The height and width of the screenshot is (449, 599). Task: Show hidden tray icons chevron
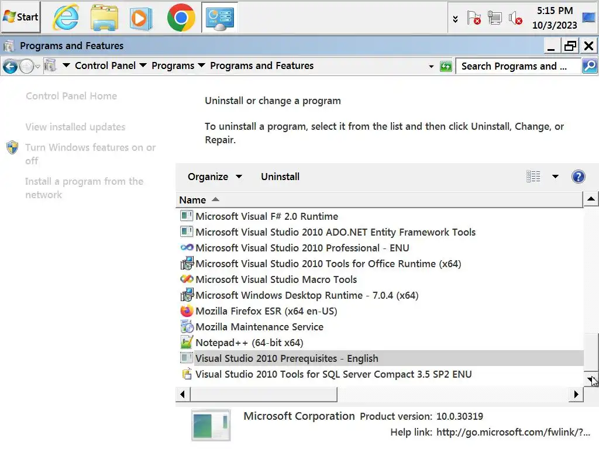coord(455,19)
